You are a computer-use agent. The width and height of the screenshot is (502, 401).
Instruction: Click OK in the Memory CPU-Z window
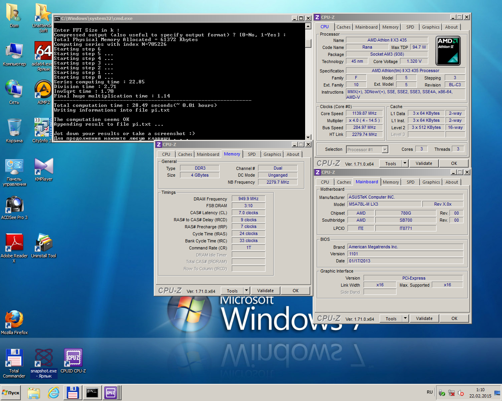point(296,291)
